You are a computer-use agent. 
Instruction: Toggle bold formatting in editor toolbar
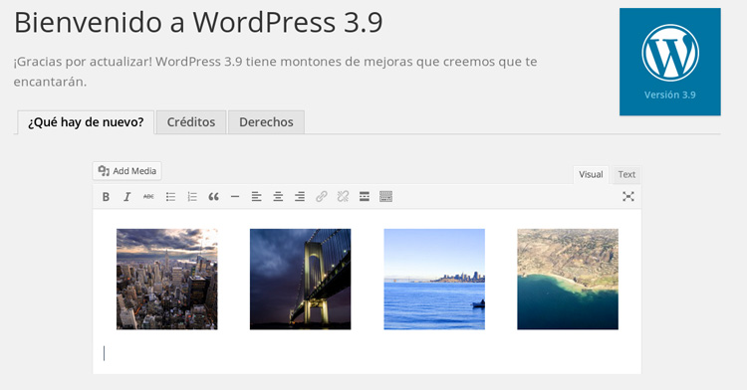click(106, 196)
